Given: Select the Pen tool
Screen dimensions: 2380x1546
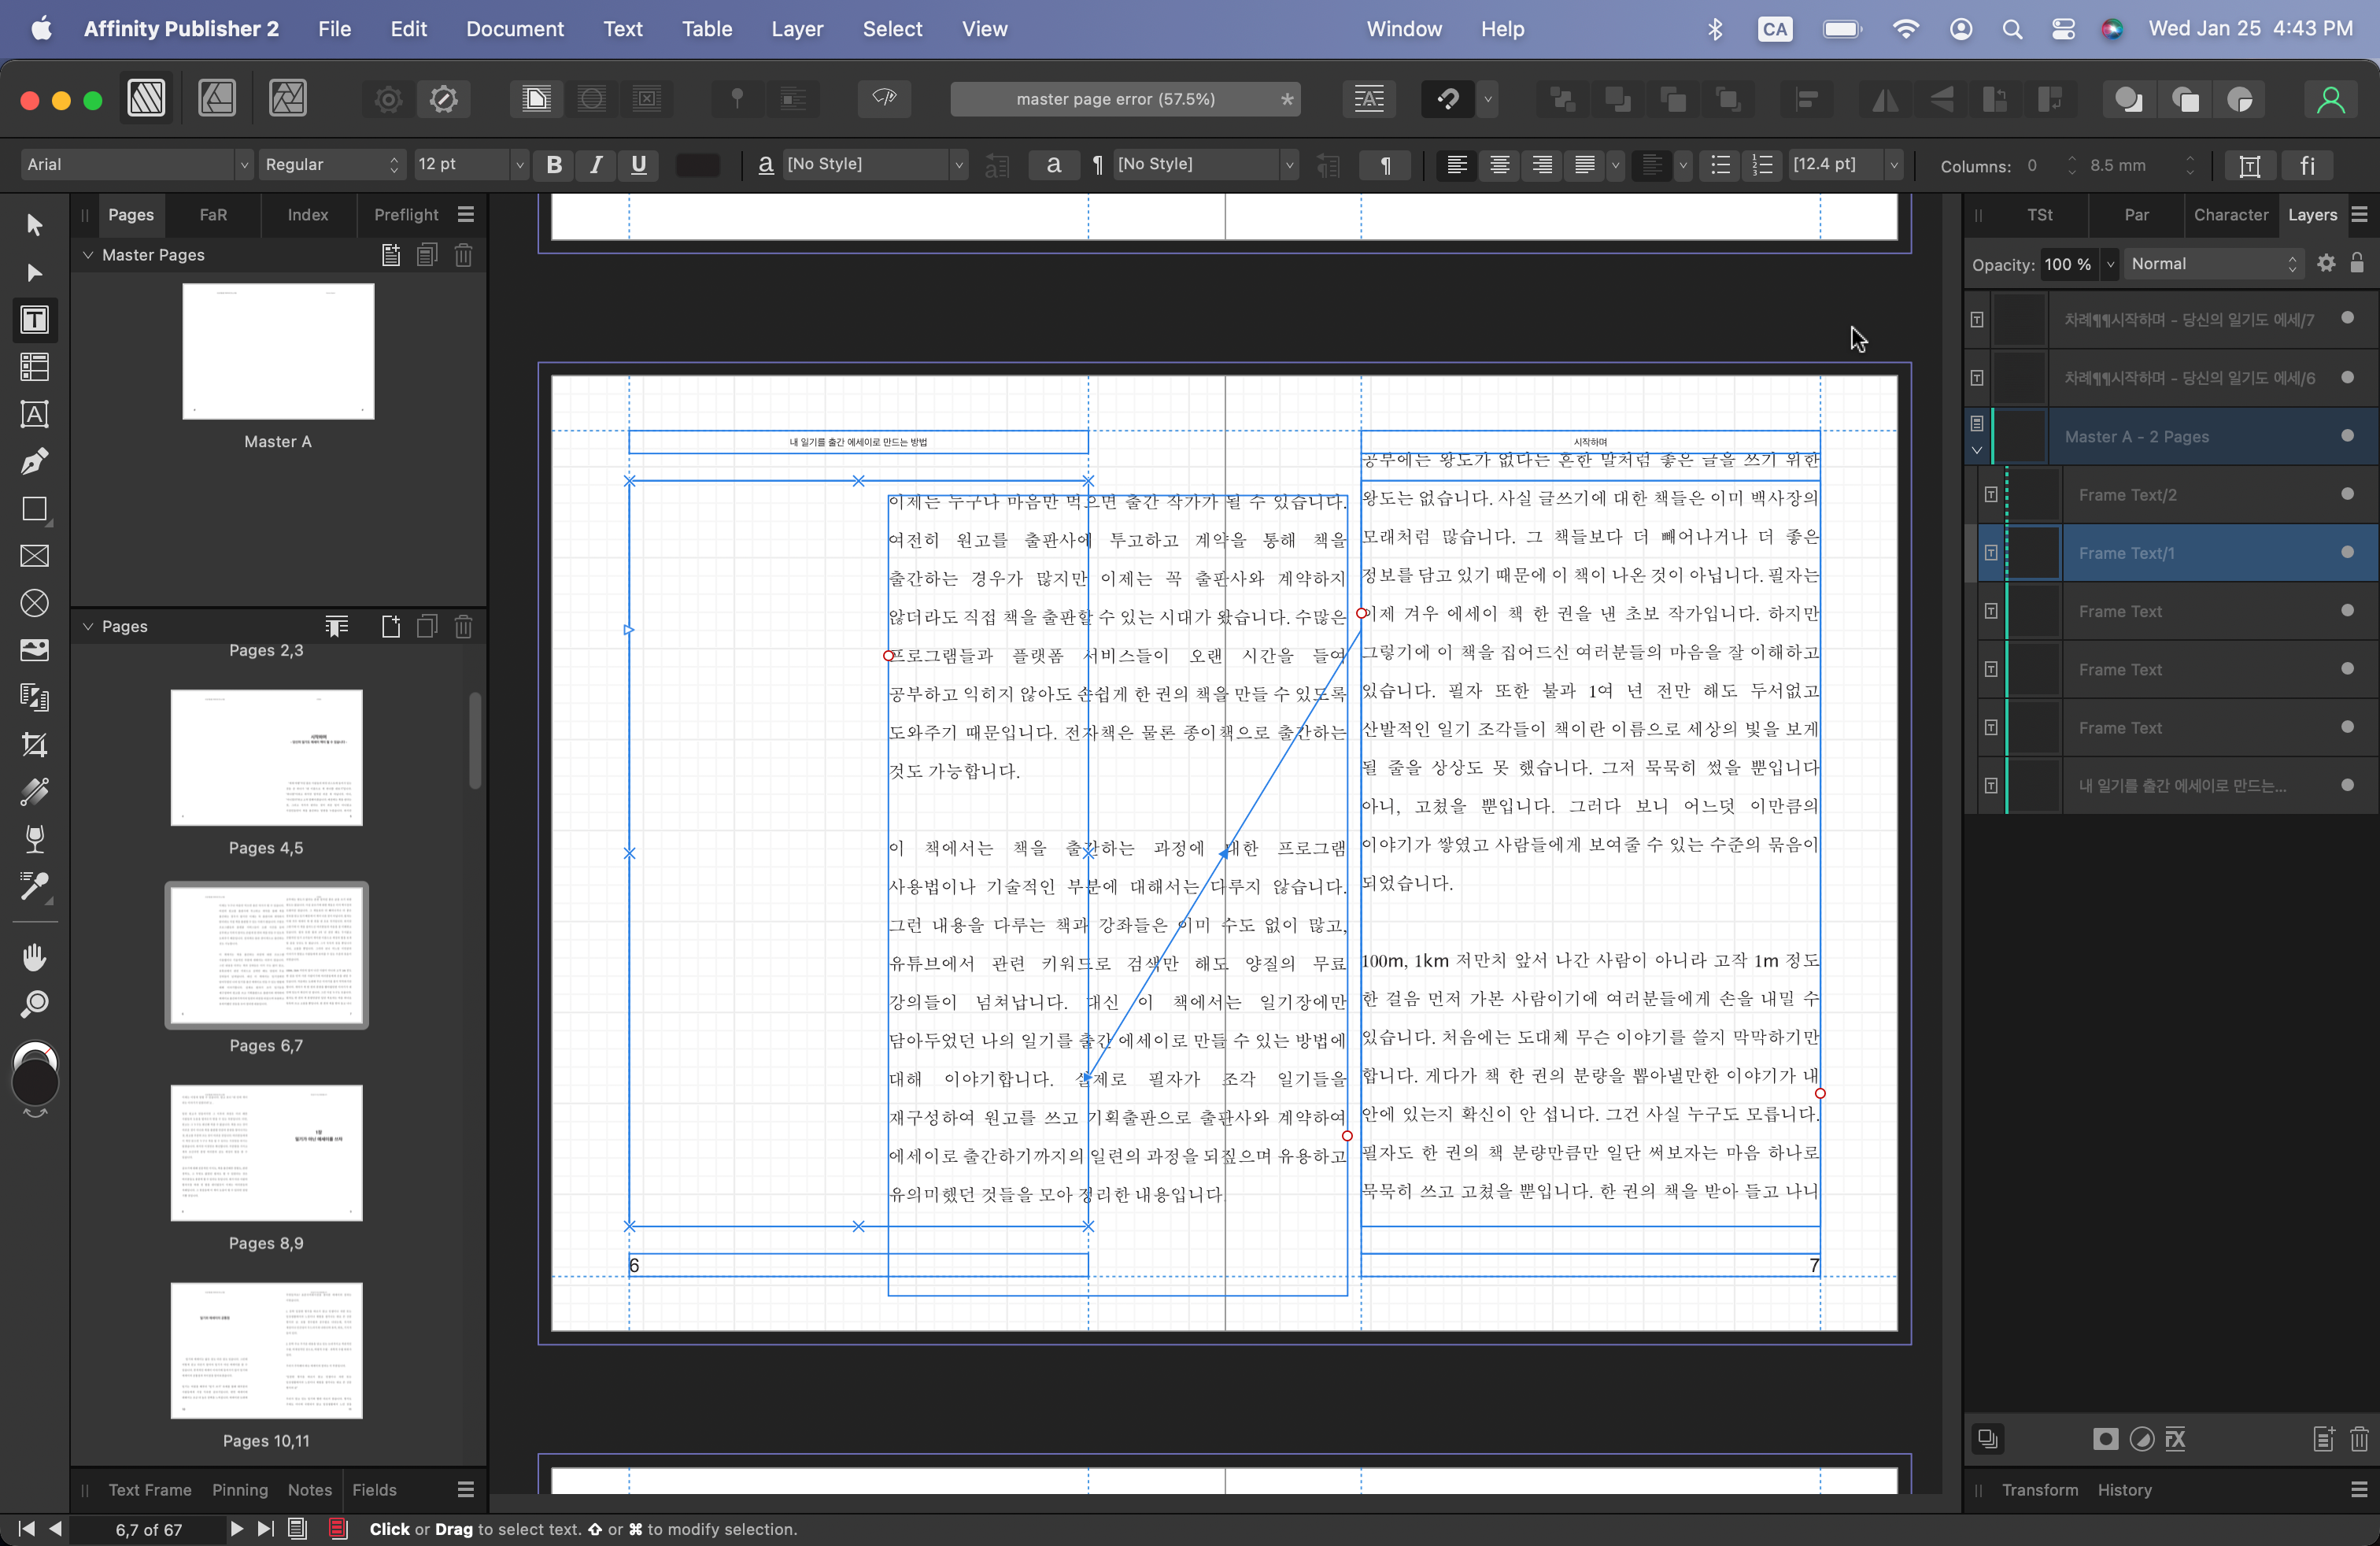Looking at the screenshot, I should coord(34,461).
